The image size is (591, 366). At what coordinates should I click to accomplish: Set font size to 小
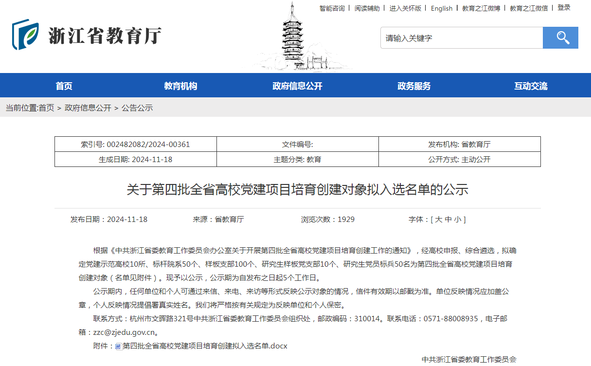[458, 220]
